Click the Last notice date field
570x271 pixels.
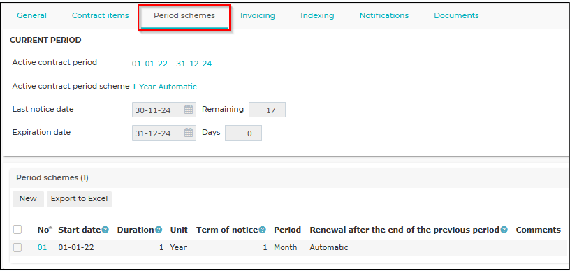click(x=164, y=110)
